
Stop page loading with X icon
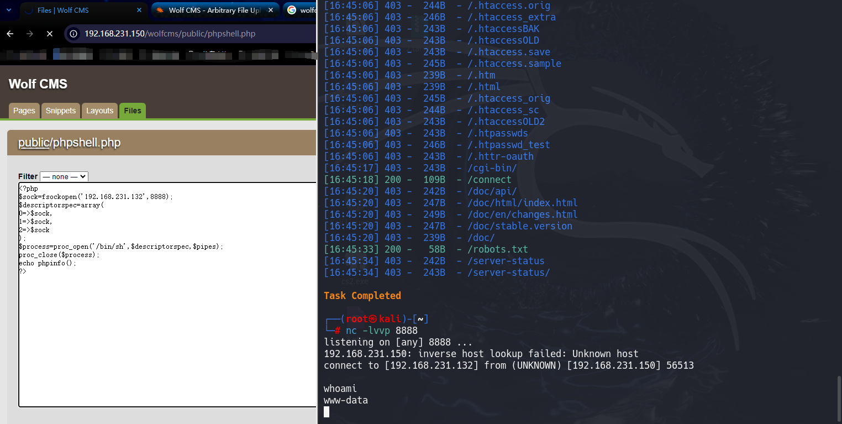(x=50, y=34)
